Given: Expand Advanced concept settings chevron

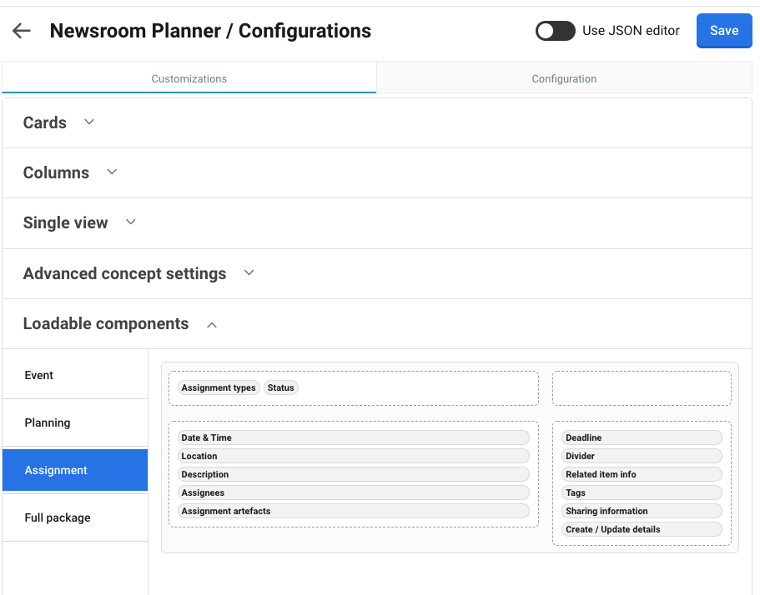Looking at the screenshot, I should coord(249,272).
